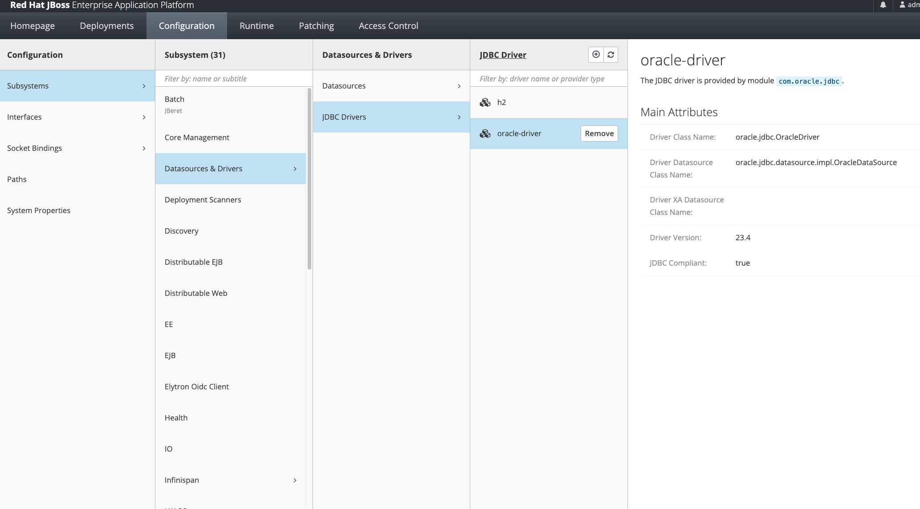920x509 pixels.
Task: Switch to the Runtime tab
Action: pyautogui.click(x=256, y=25)
